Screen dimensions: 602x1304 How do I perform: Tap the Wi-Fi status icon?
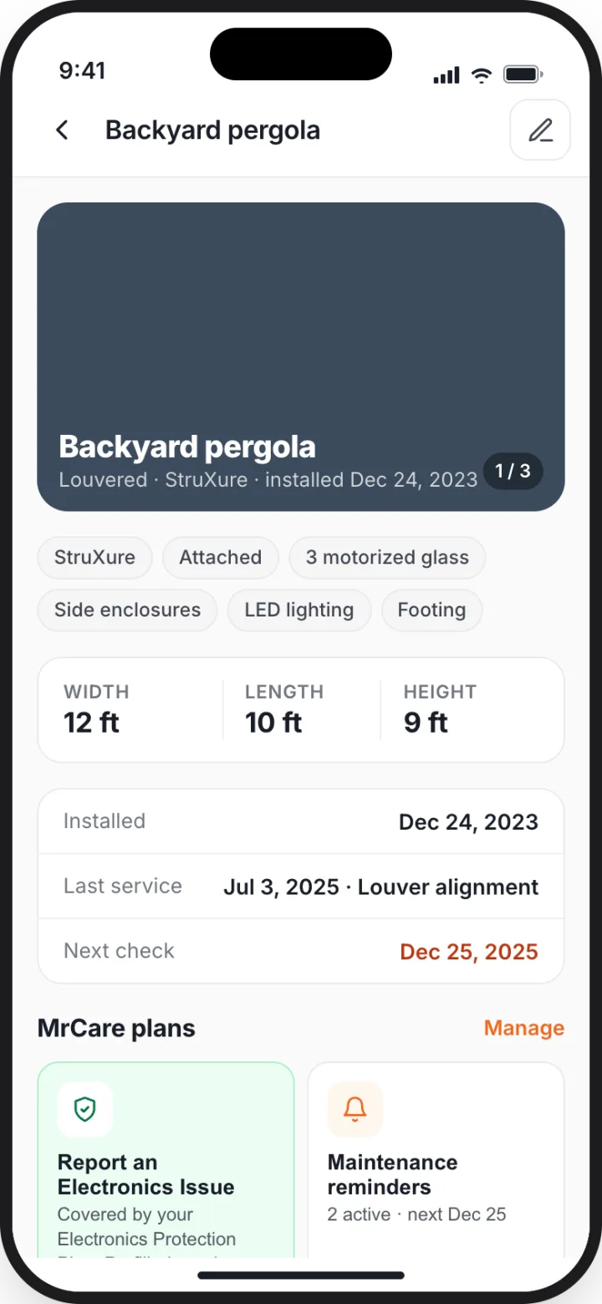[x=481, y=75]
